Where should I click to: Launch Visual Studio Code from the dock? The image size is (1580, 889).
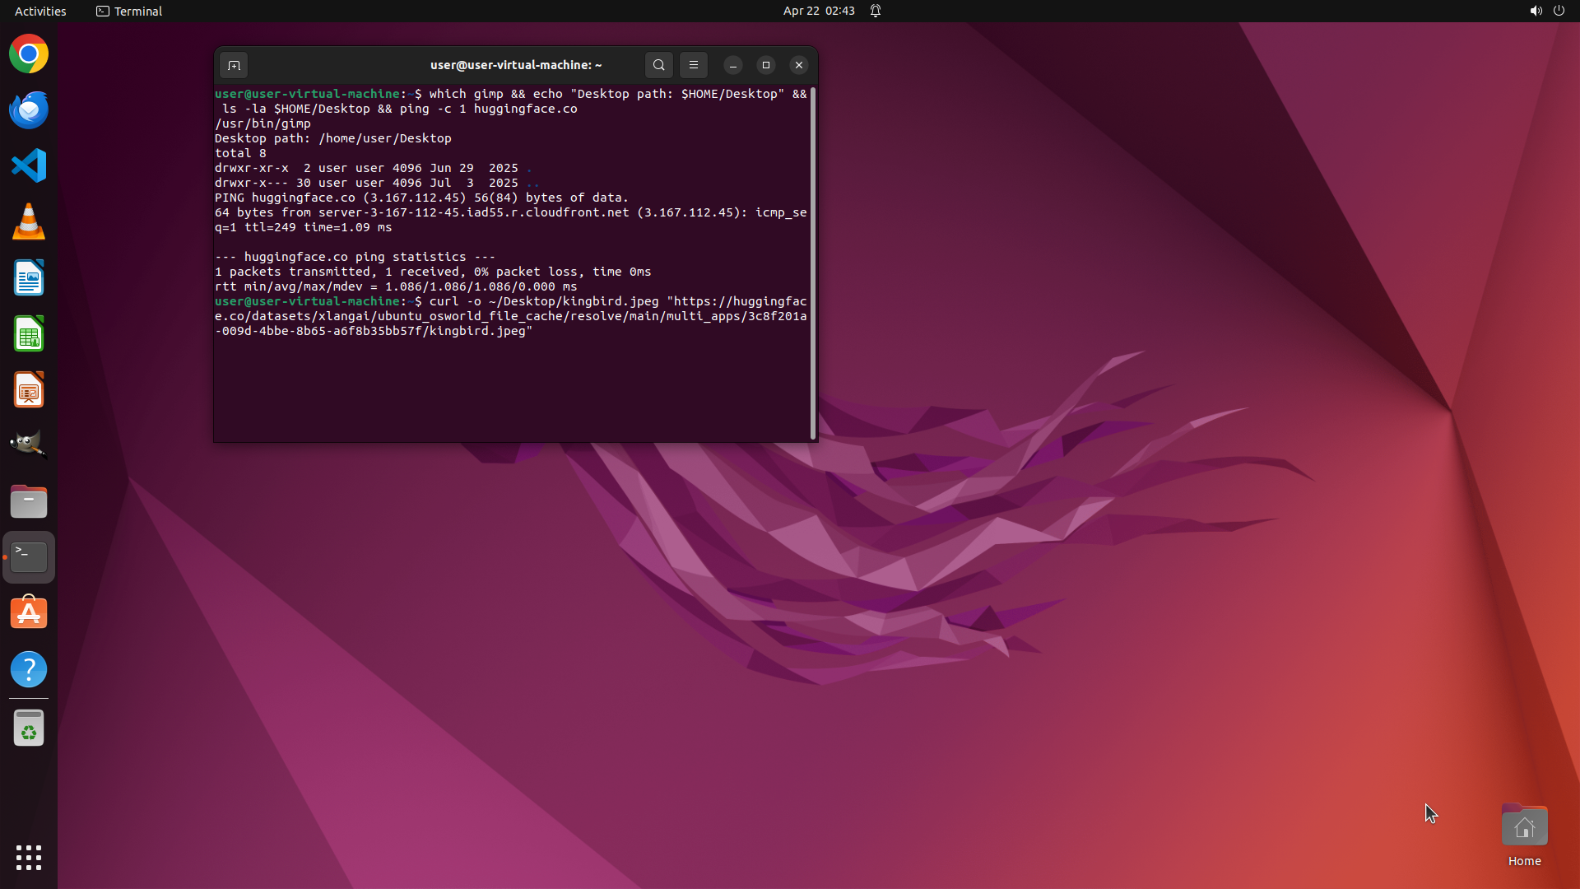(29, 166)
